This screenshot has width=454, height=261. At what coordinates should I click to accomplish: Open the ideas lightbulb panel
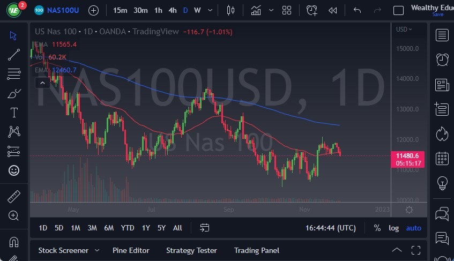442,183
